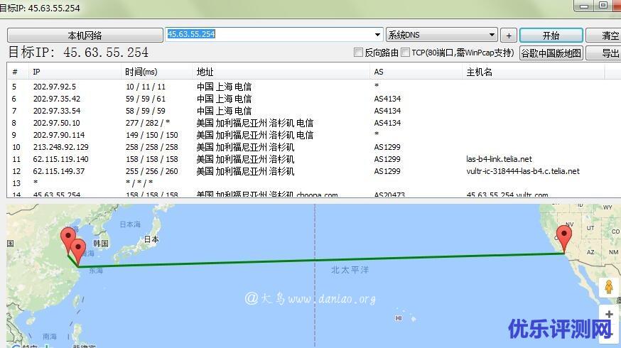The height and width of the screenshot is (348, 621).
Task: Click AS4134 cell in hop 6 row
Action: (387, 99)
